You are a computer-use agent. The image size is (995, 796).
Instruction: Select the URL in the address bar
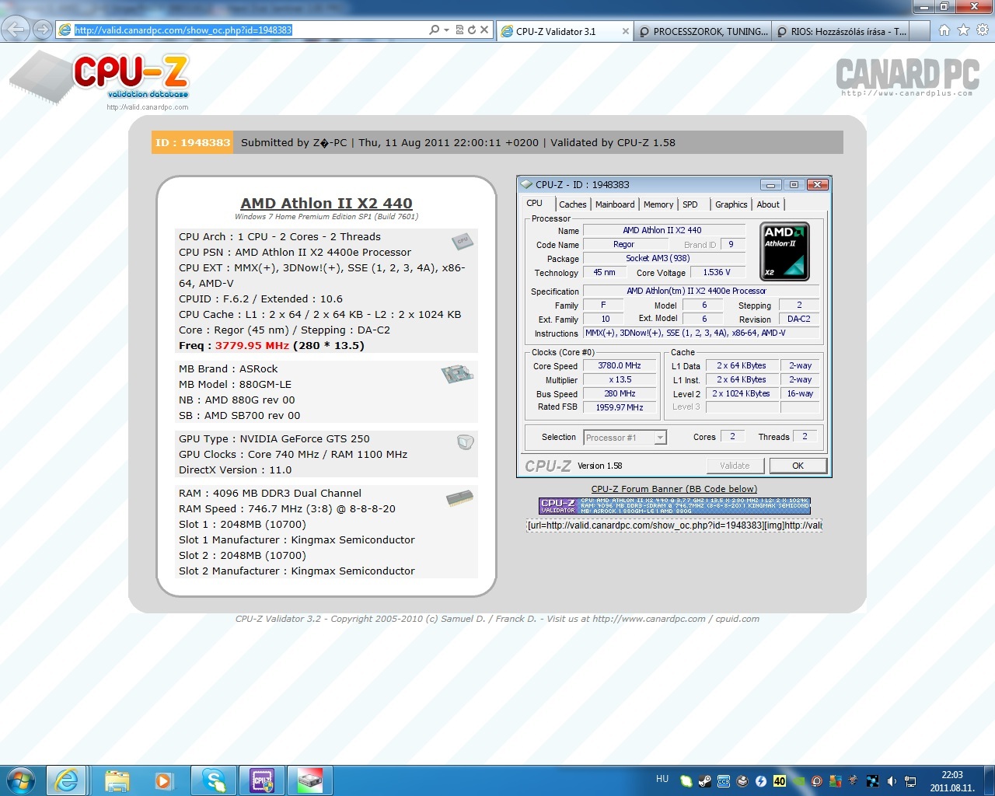point(183,30)
